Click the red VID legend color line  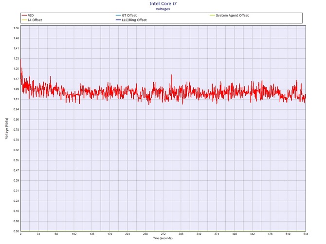point(24,16)
